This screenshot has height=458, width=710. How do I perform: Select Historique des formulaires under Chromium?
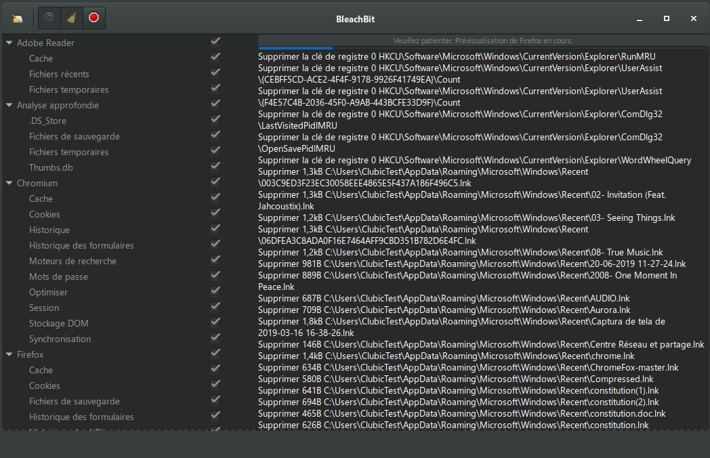click(x=81, y=245)
